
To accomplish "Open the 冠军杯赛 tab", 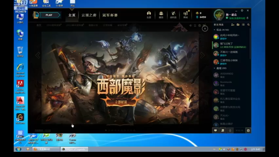I will pyautogui.click(x=110, y=15).
